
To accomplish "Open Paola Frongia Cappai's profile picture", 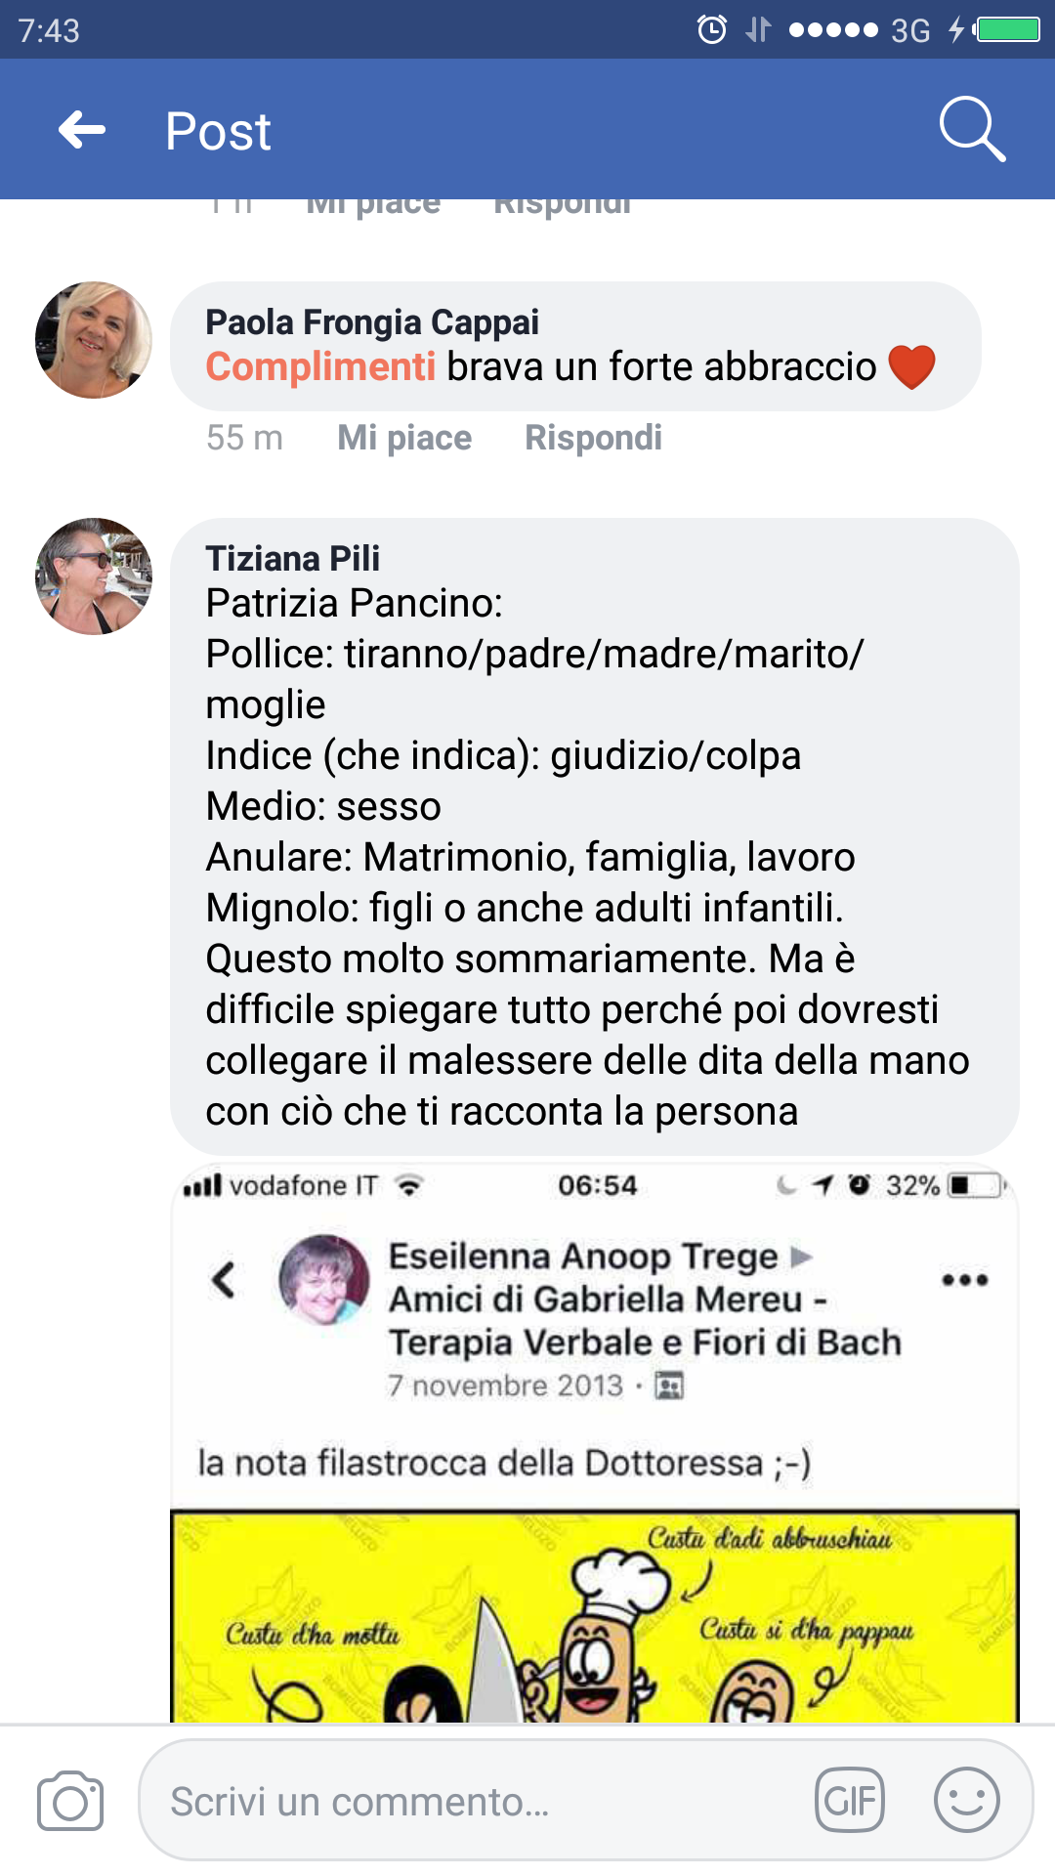I will [94, 340].
